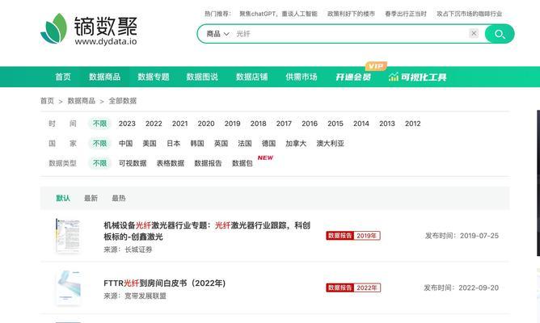
Task: Click publish date 2019-07-25
Action: 479,236
